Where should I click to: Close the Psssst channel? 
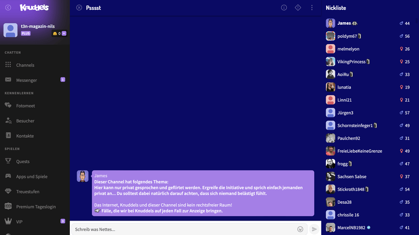click(x=79, y=8)
